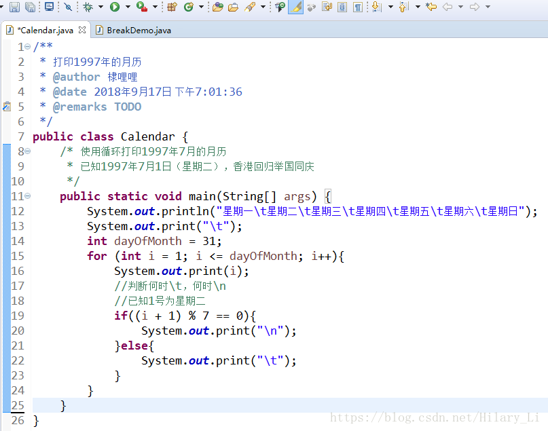Click the Forward navigation arrow

[x=475, y=7]
